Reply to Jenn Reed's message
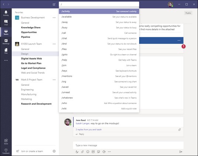 click(80, 134)
